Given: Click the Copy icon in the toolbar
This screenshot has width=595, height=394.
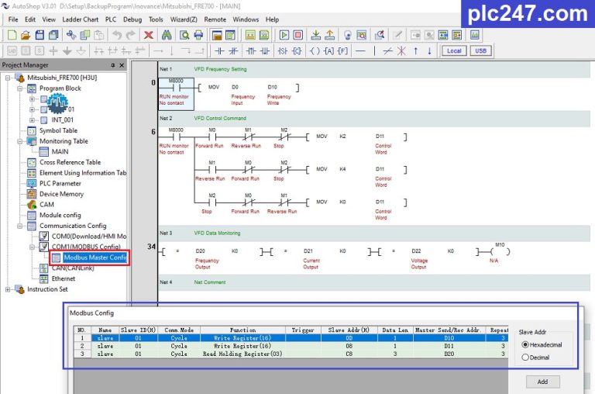Looking at the screenshot, I should (85, 35).
